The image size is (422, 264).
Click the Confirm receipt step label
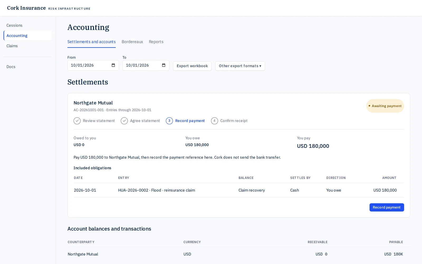pyautogui.click(x=234, y=121)
